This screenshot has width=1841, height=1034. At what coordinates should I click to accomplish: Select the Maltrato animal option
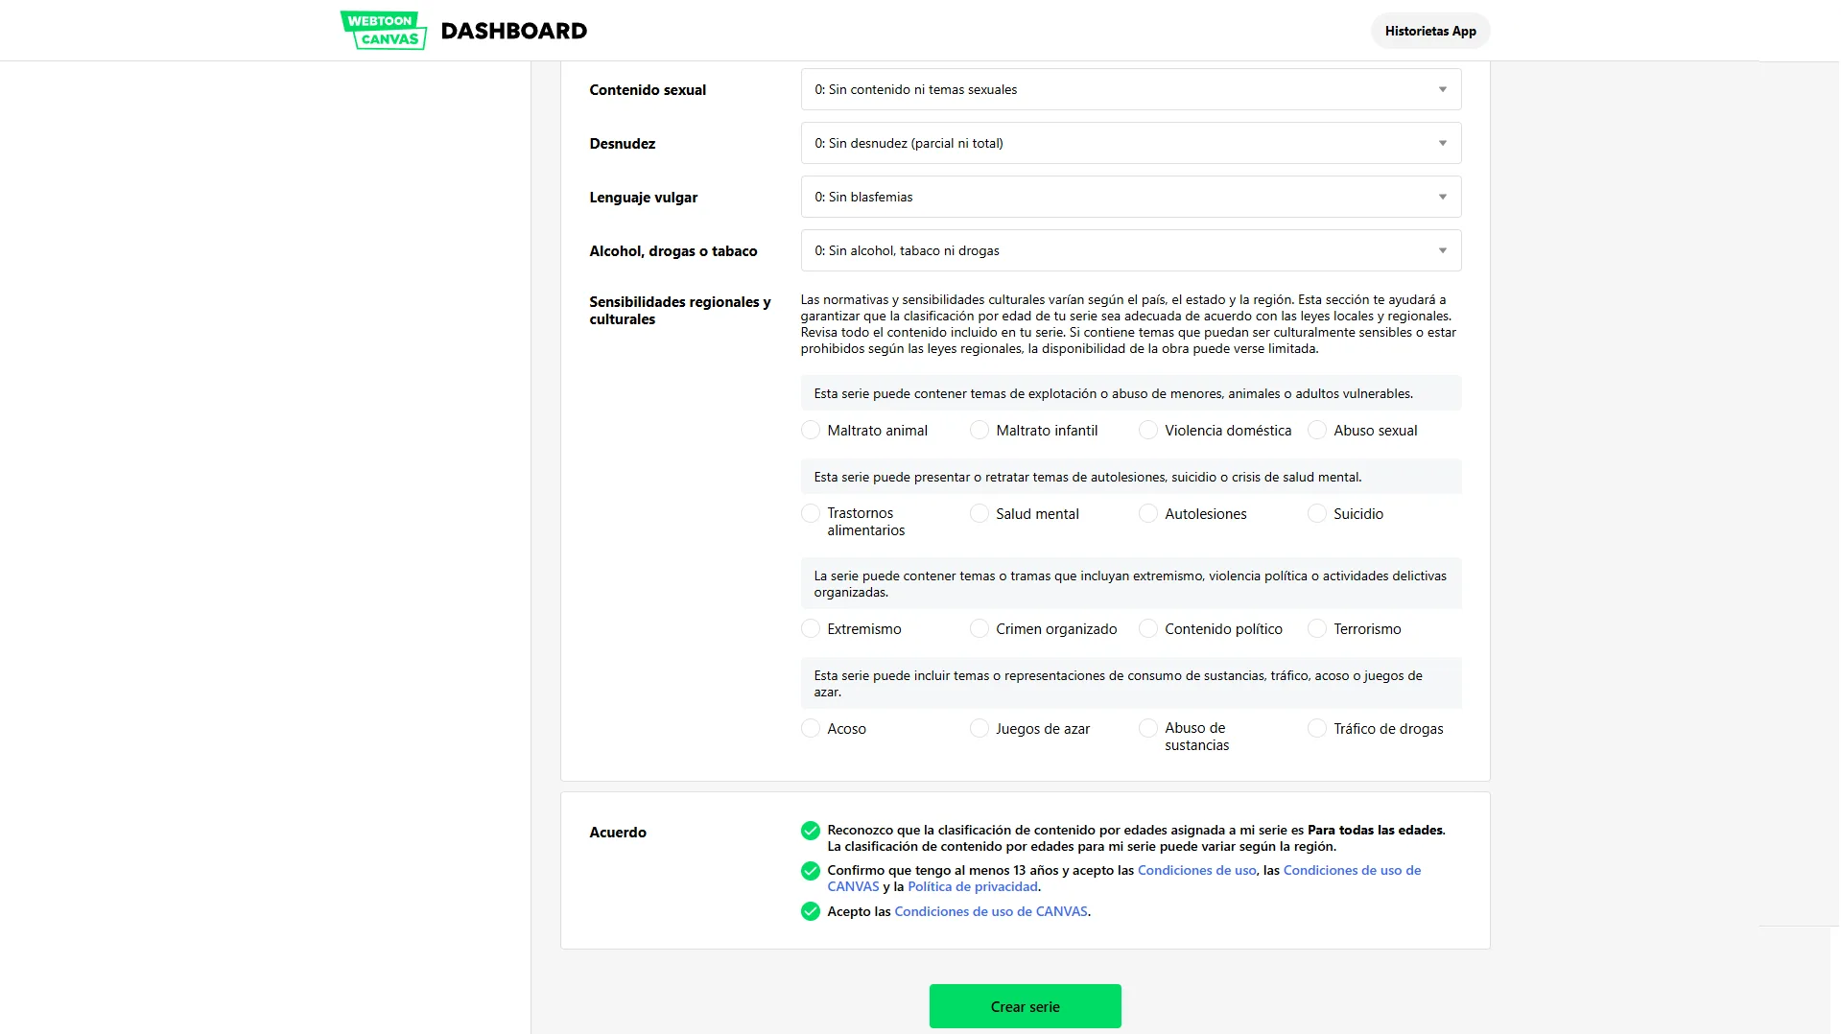[811, 431]
